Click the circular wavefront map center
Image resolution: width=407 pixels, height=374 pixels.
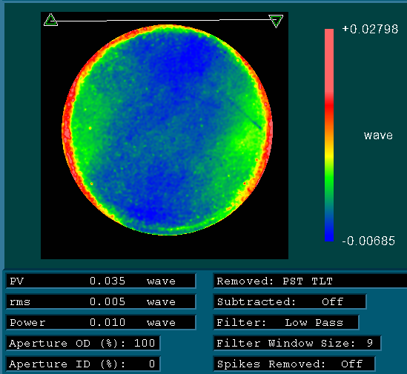[x=167, y=130]
